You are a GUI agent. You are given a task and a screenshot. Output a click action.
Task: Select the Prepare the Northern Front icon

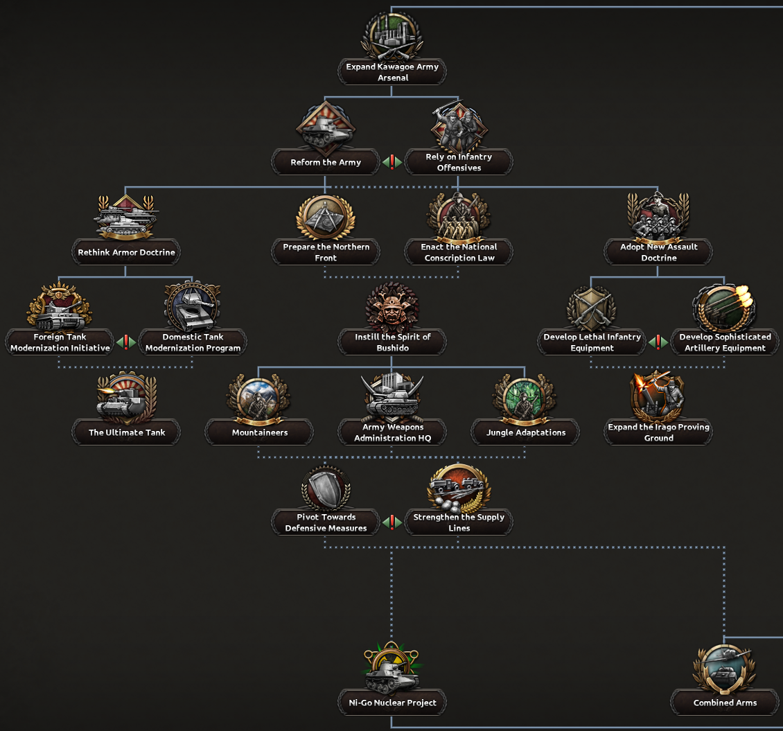tap(326, 217)
